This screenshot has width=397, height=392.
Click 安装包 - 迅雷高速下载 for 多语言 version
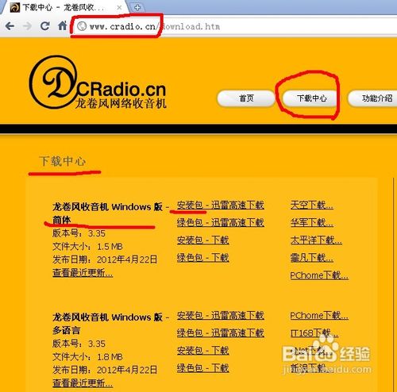[x=221, y=315]
